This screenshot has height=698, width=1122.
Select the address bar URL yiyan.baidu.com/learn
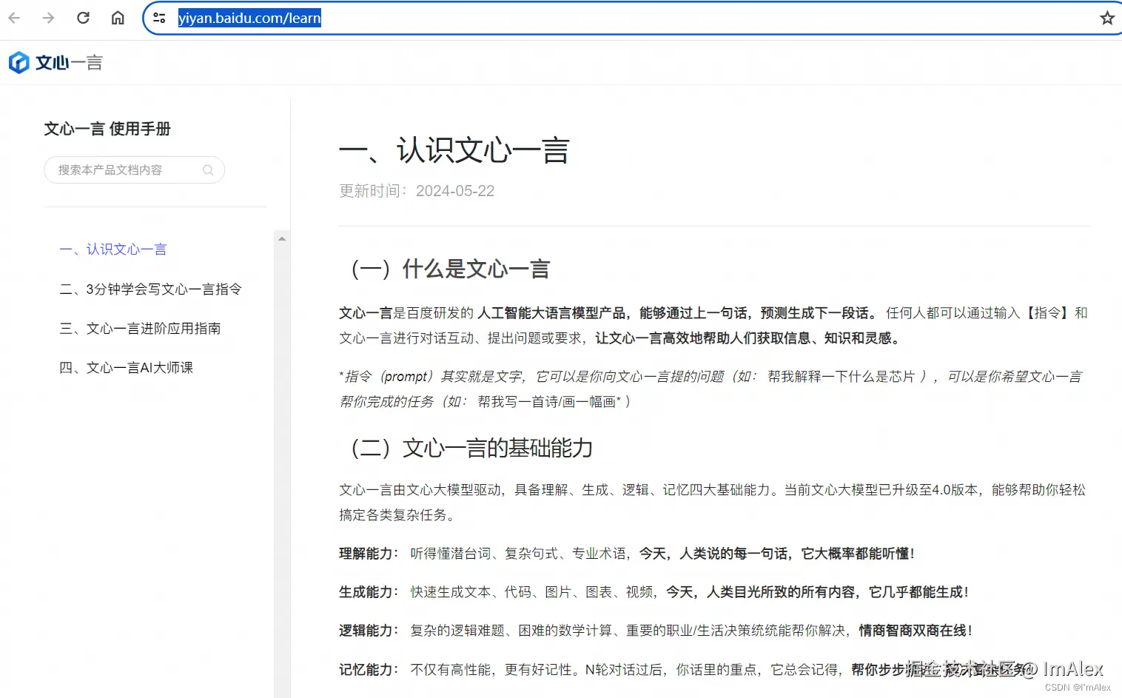[249, 18]
